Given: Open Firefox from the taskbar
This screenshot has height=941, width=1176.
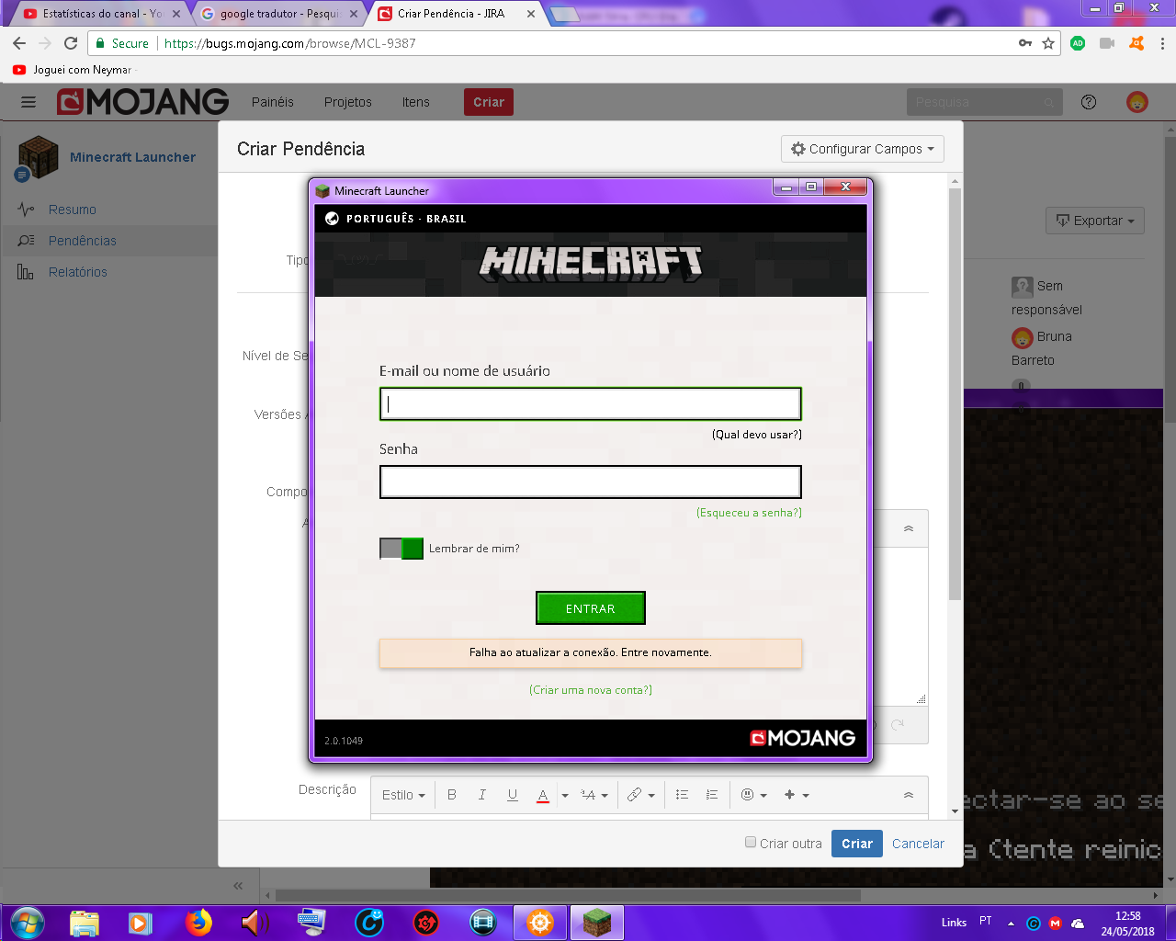Looking at the screenshot, I should 198,922.
